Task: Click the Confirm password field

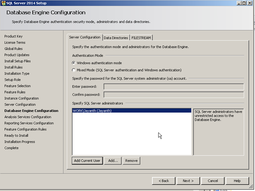Action: [x=174, y=94]
